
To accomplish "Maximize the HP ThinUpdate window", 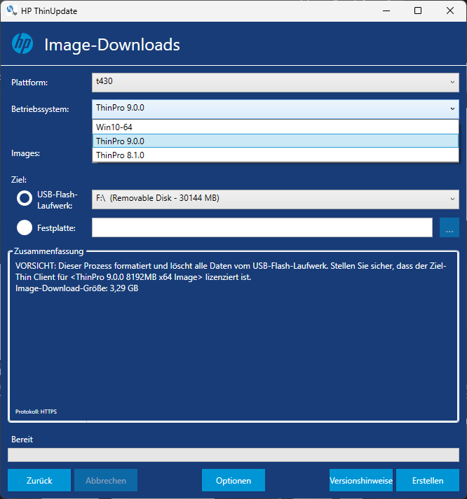I will 418,10.
